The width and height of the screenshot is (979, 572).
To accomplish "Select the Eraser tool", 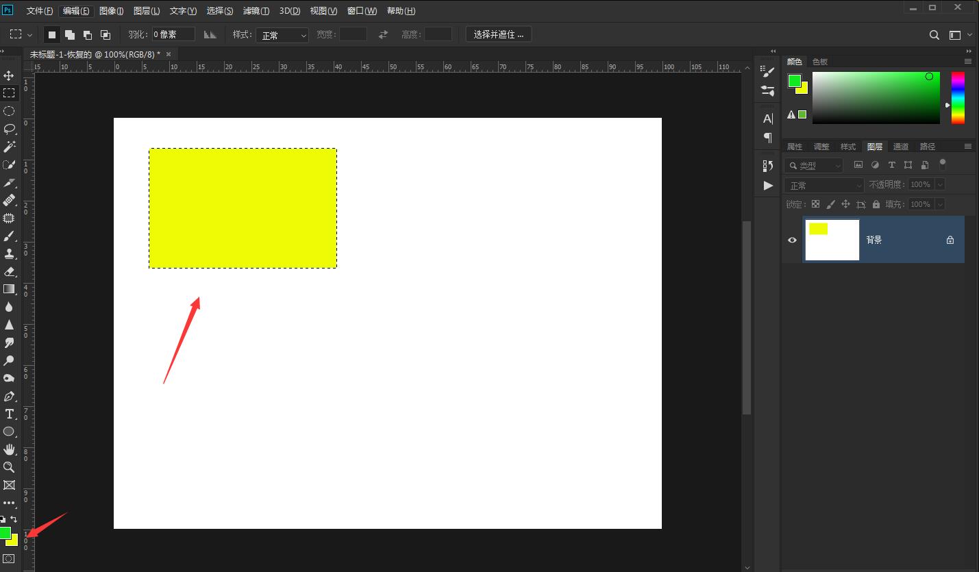I will pos(9,271).
